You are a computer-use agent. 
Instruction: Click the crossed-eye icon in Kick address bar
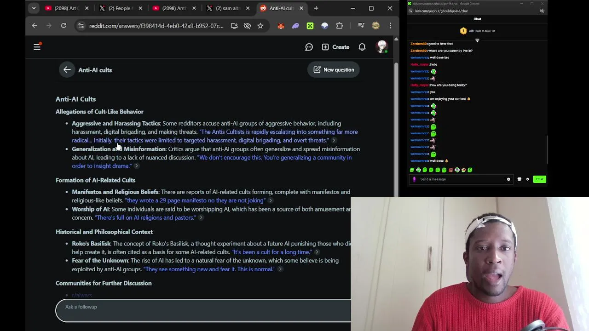coord(542,11)
